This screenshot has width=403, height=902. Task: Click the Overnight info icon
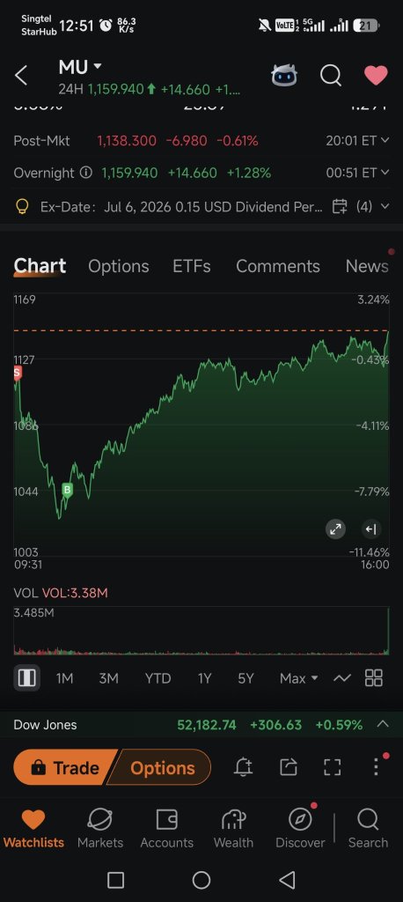(x=85, y=173)
